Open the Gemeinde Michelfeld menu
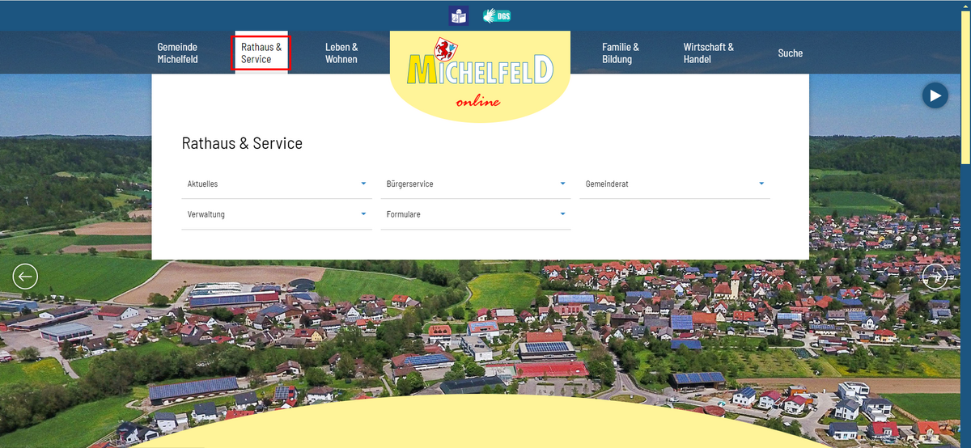The height and width of the screenshot is (448, 971). click(177, 53)
